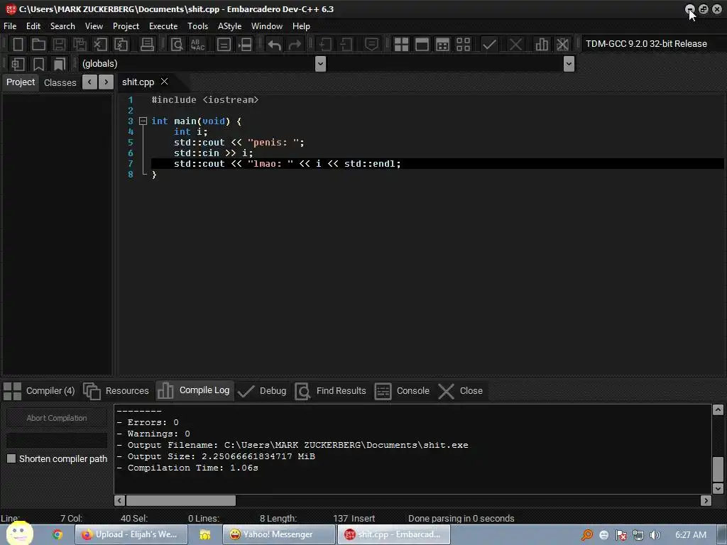Navigate left sidebar tabs arrow
Image resolution: width=727 pixels, height=545 pixels.
[89, 82]
